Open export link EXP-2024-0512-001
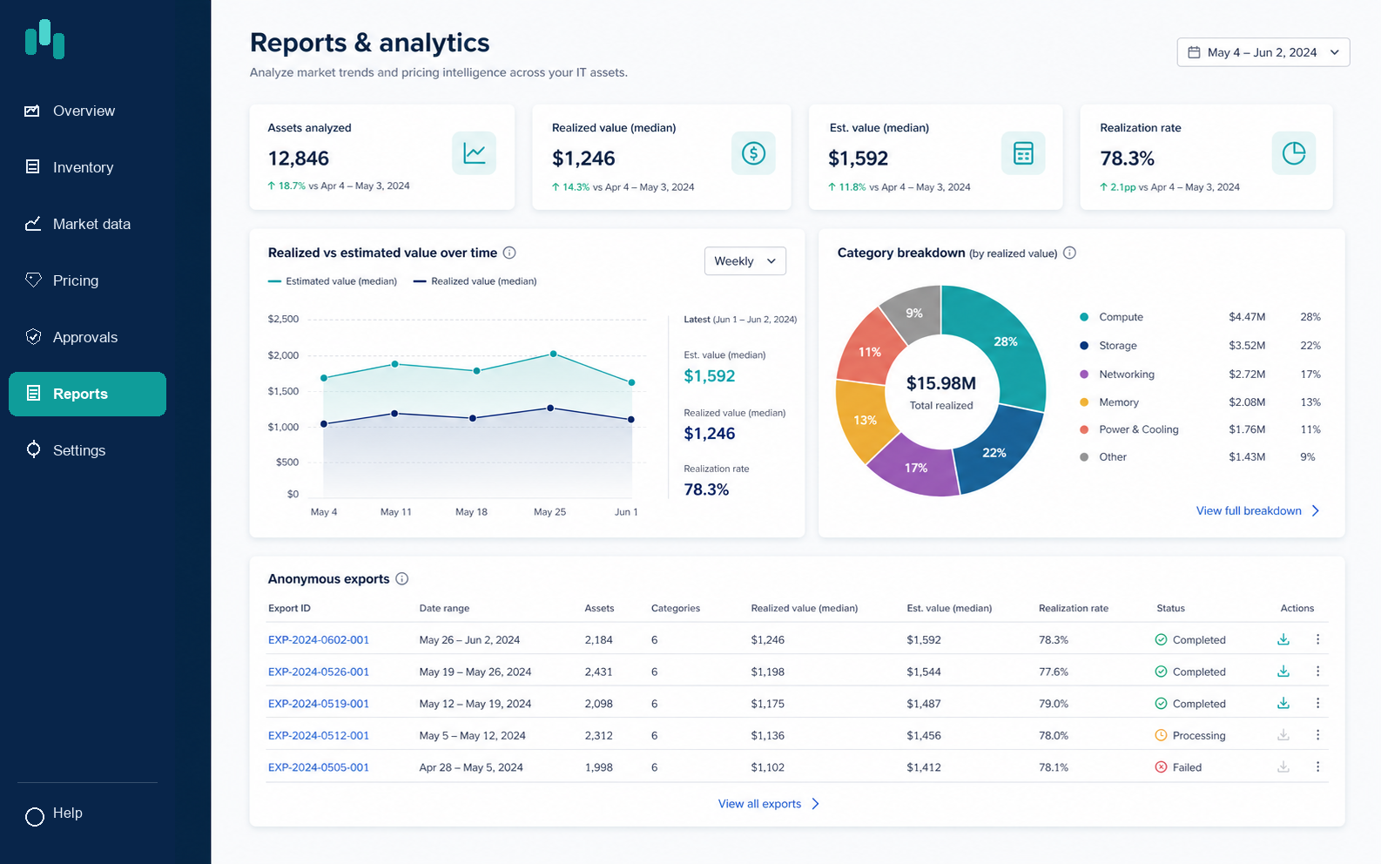This screenshot has width=1381, height=864. click(319, 735)
